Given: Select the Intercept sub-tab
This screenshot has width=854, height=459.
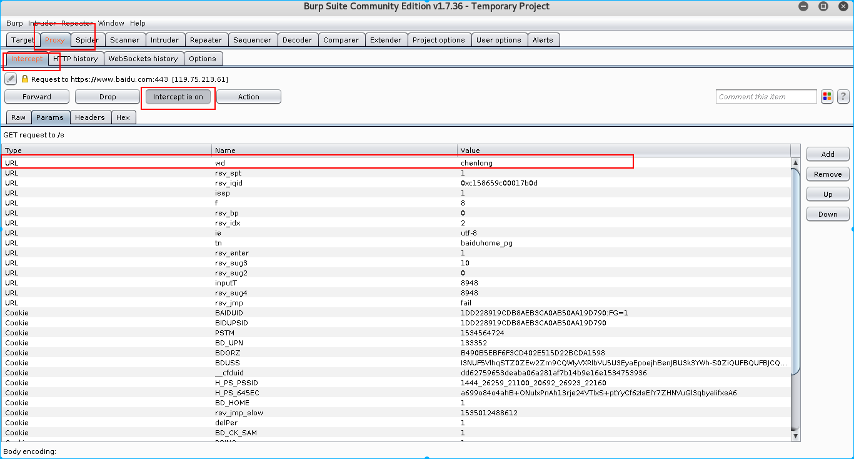Looking at the screenshot, I should (x=28, y=59).
